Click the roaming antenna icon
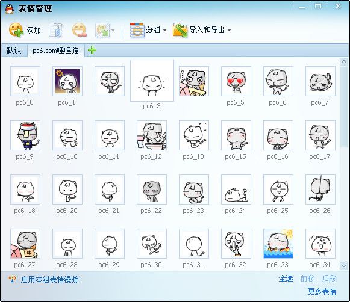 coord(12,279)
